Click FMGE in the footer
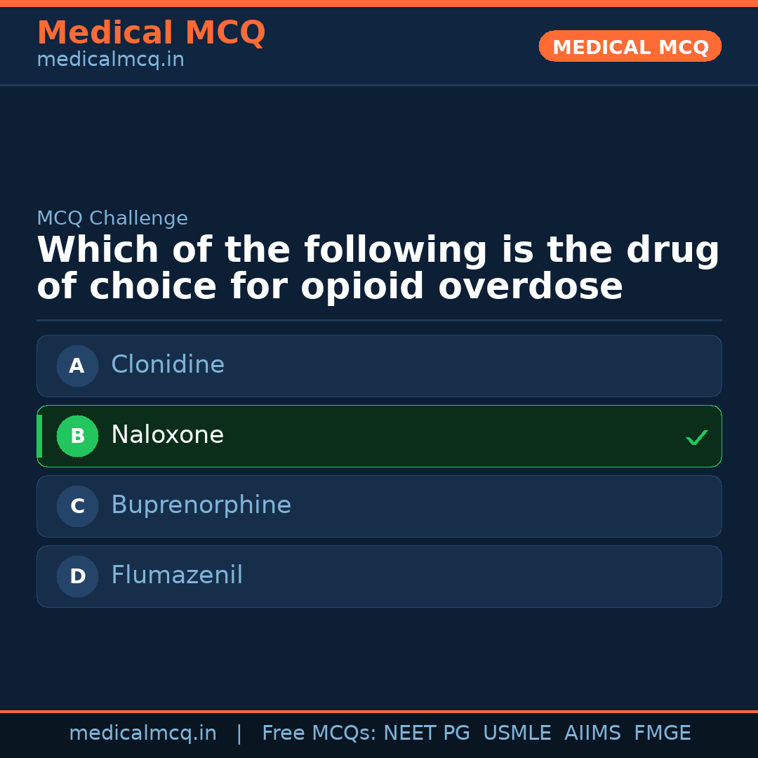The image size is (758, 758). pyautogui.click(x=662, y=733)
